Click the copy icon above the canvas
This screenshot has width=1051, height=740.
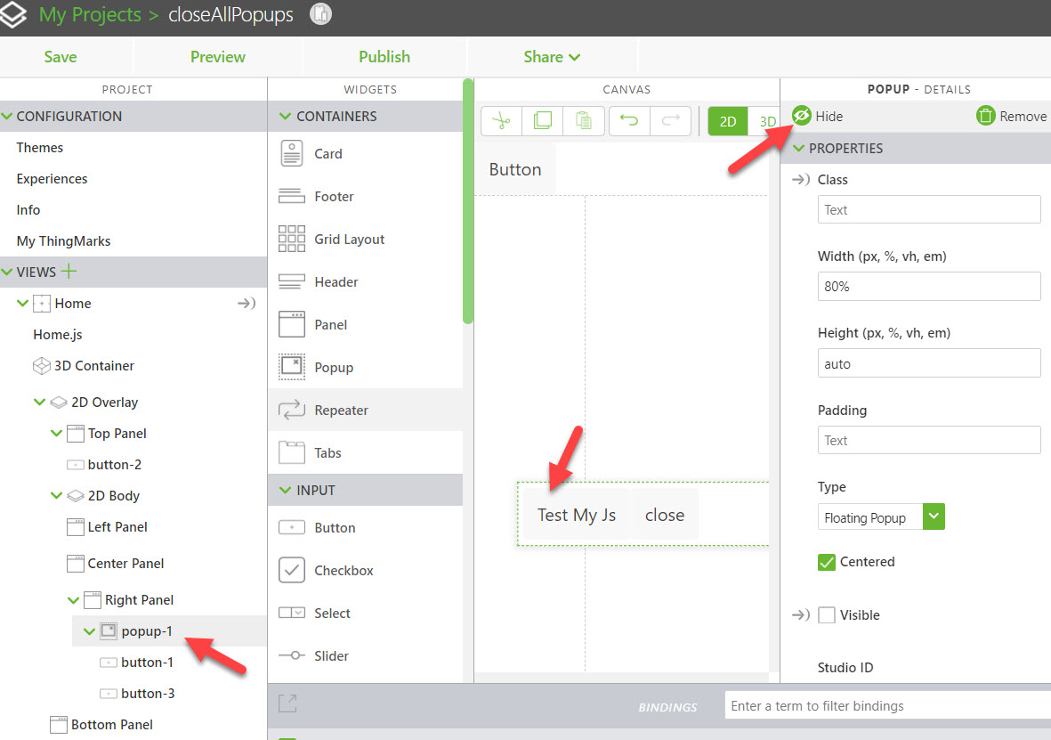tap(543, 120)
